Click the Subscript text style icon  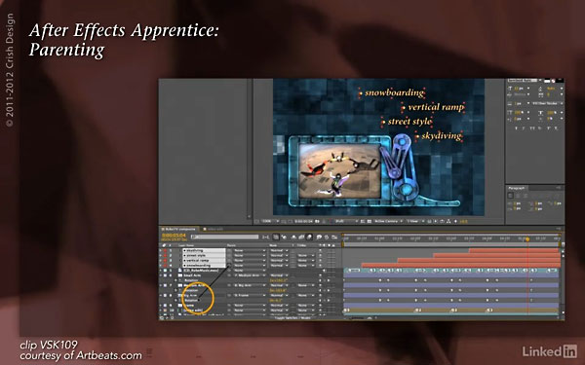pyautogui.click(x=557, y=128)
